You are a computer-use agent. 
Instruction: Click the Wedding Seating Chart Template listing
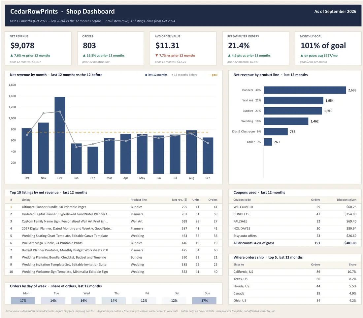[65, 236]
